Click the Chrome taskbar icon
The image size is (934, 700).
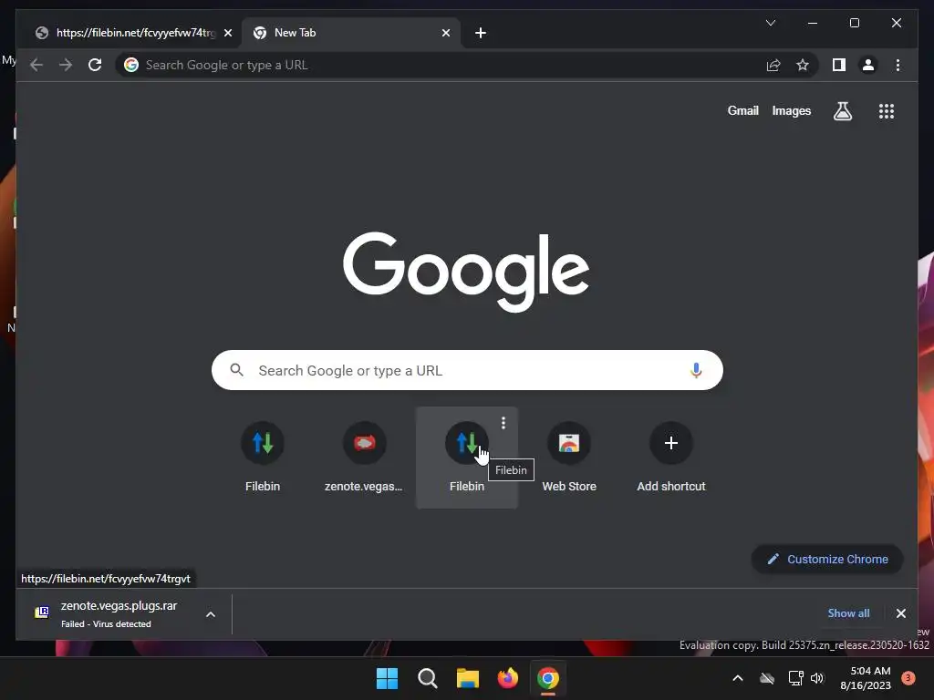click(x=548, y=678)
